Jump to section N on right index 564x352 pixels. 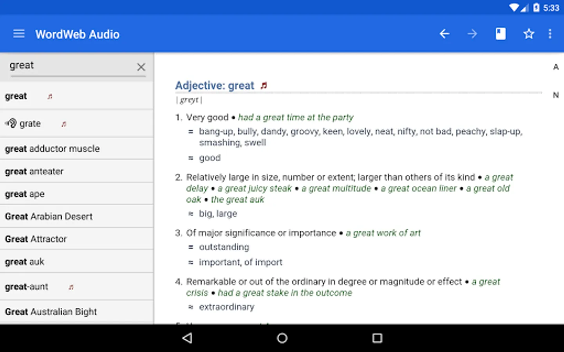point(556,95)
